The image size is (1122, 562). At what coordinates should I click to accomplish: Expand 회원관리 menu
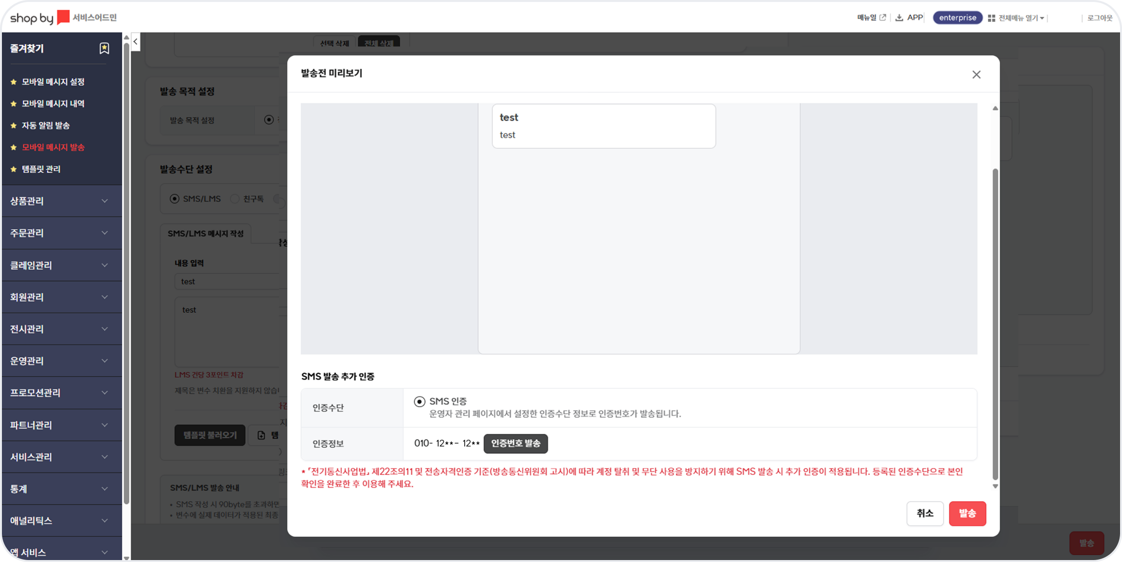click(x=61, y=297)
